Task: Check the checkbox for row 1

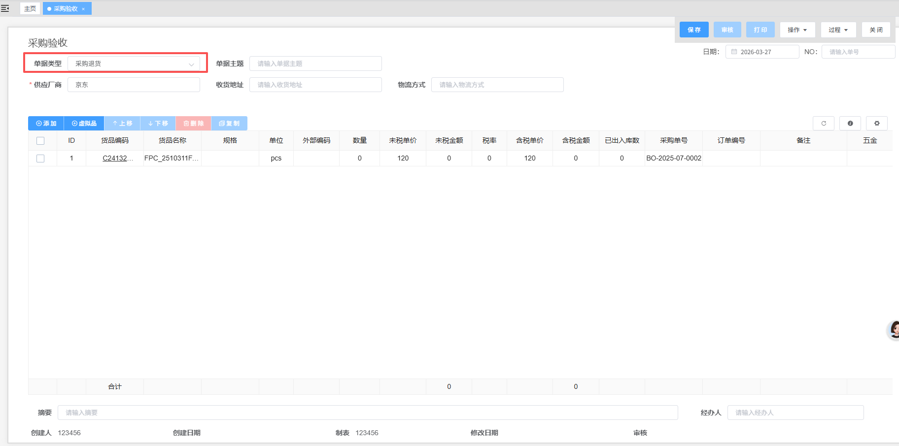Action: click(x=40, y=159)
